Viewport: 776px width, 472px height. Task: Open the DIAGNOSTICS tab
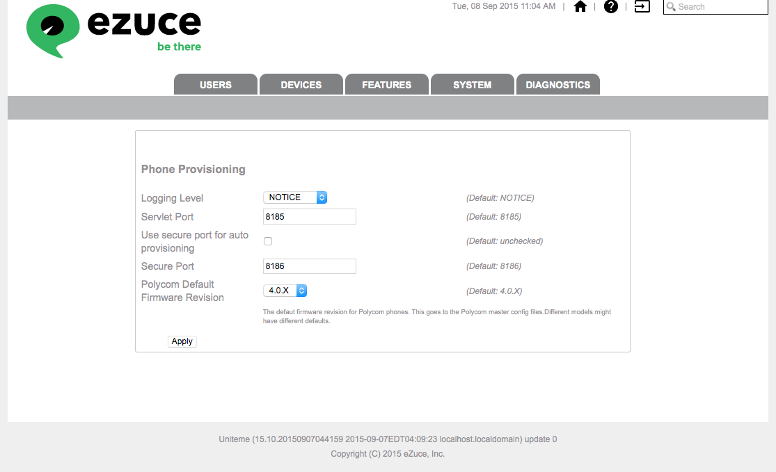tap(557, 85)
